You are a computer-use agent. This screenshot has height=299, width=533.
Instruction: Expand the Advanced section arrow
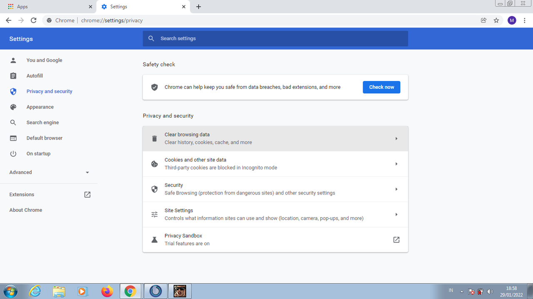[87, 172]
